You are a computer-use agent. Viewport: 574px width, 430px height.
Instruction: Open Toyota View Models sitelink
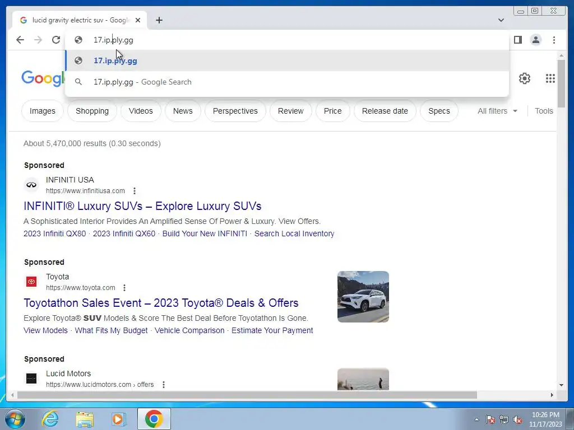click(x=46, y=330)
